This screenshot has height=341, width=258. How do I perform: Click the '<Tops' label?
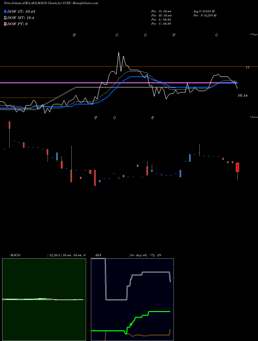(254, 35)
